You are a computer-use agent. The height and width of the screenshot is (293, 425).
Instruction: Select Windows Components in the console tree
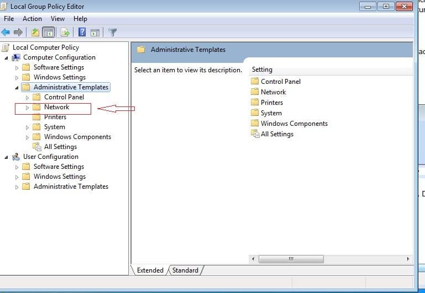(77, 137)
